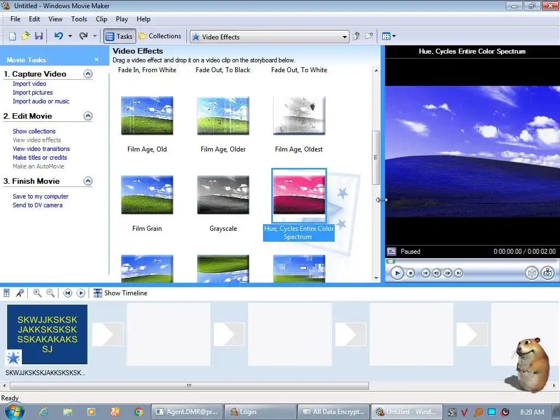This screenshot has width=560, height=420.
Task: Click the Narrate Timeline microphone icon
Action: click(x=20, y=293)
